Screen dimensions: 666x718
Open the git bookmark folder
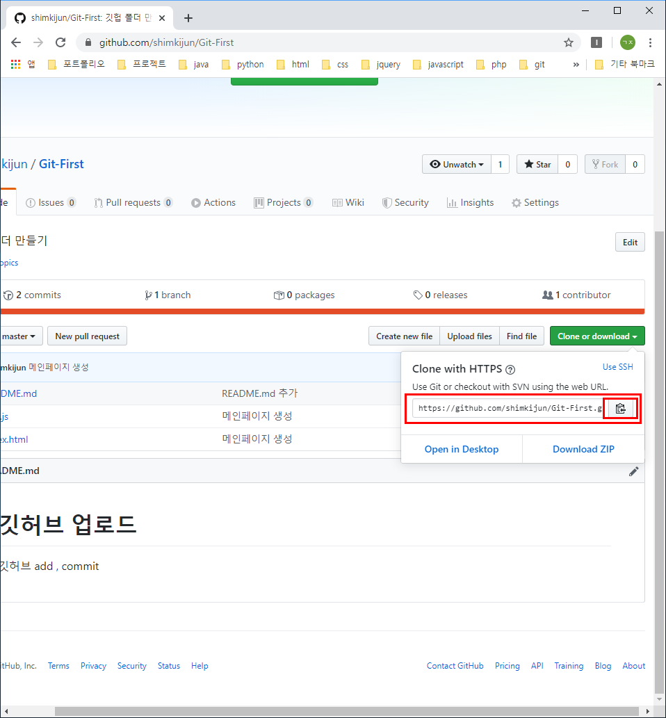point(533,65)
